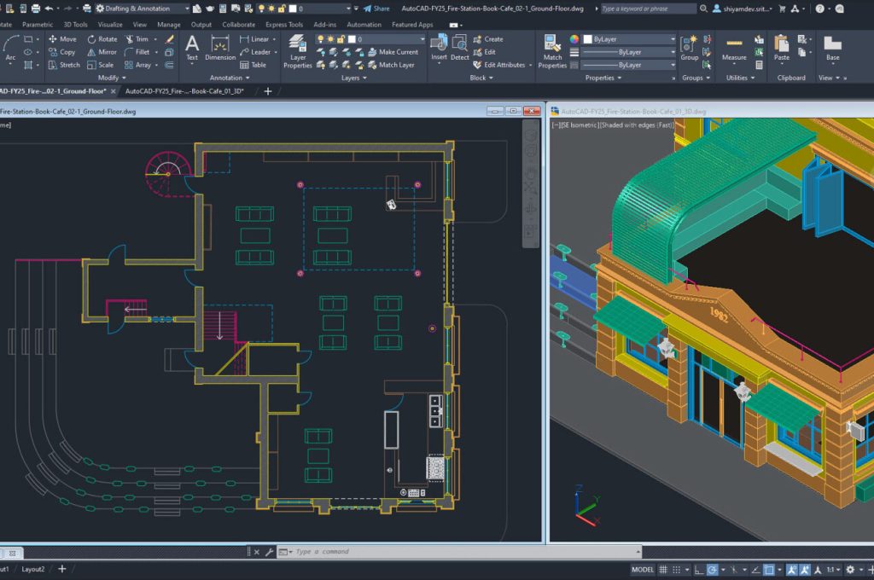
Task: Switch to the Book-Cafe_01_3D drawing tab
Action: pos(184,90)
